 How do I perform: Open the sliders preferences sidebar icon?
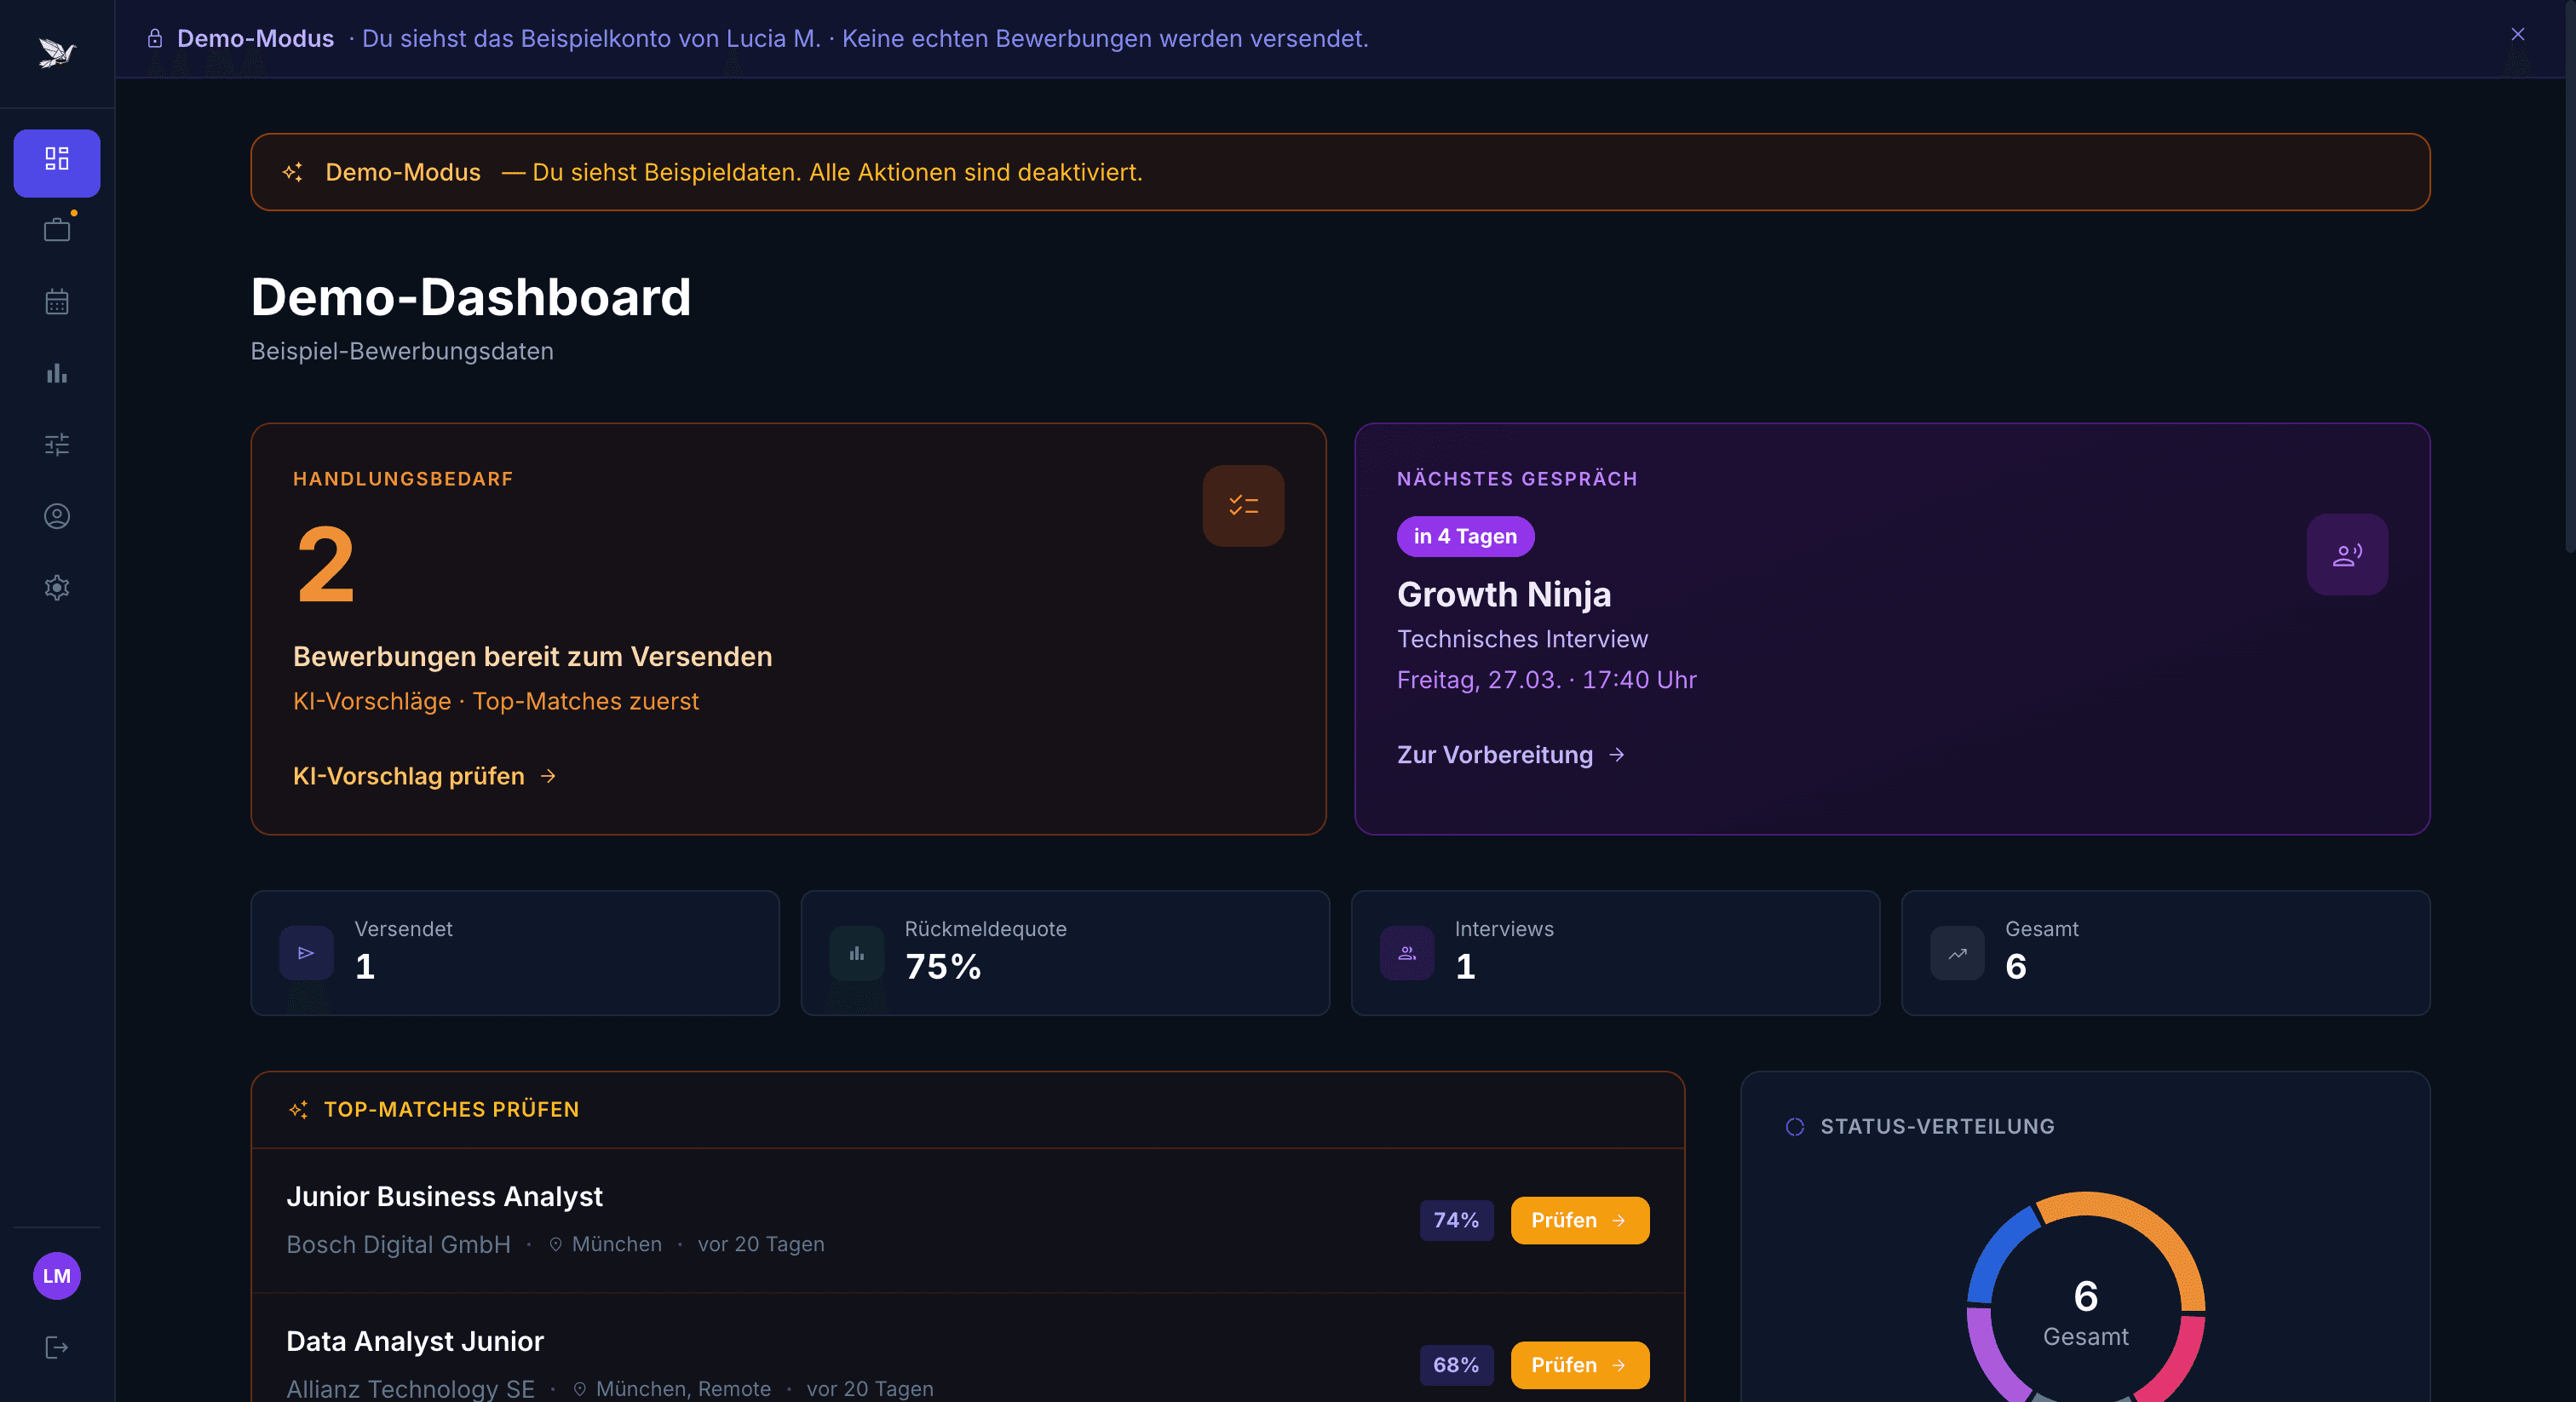click(57, 445)
